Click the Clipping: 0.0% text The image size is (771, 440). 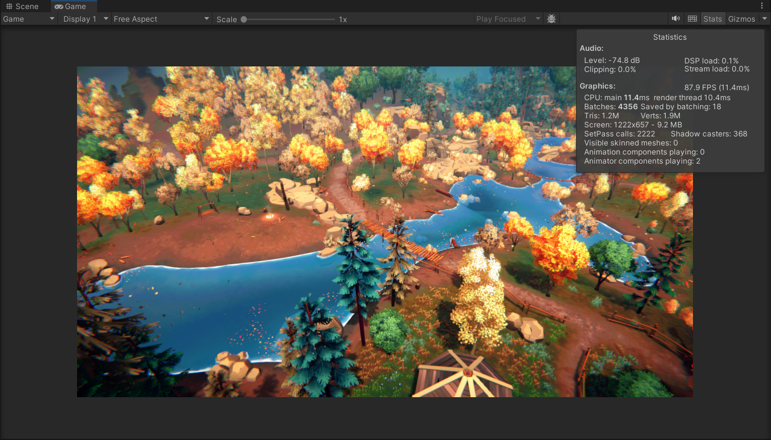610,69
